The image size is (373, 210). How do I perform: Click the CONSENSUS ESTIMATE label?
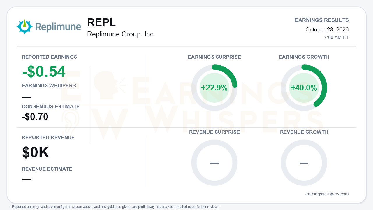tap(51, 106)
